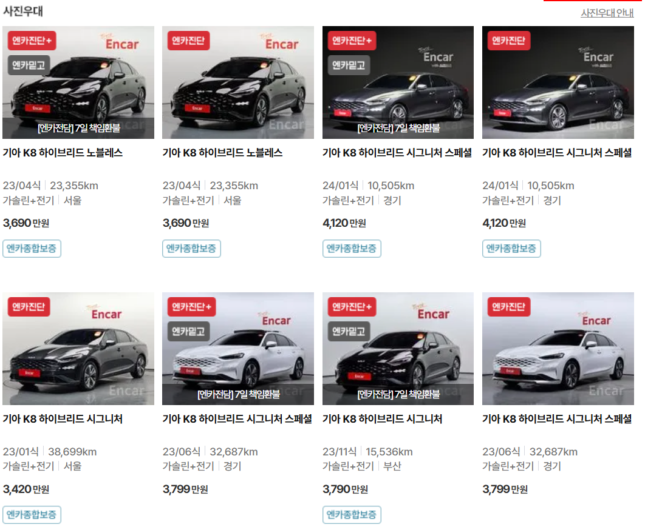The image size is (645, 530).
Task: Click 엔카종합보증 under the 엔카진단+ 노블레스 listing
Action: click(x=32, y=249)
